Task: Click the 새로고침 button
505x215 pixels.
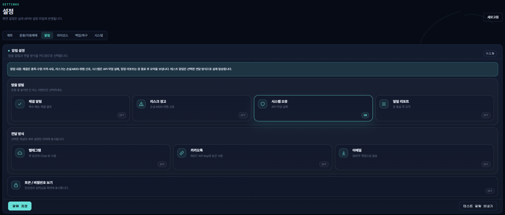Action: coord(493,17)
